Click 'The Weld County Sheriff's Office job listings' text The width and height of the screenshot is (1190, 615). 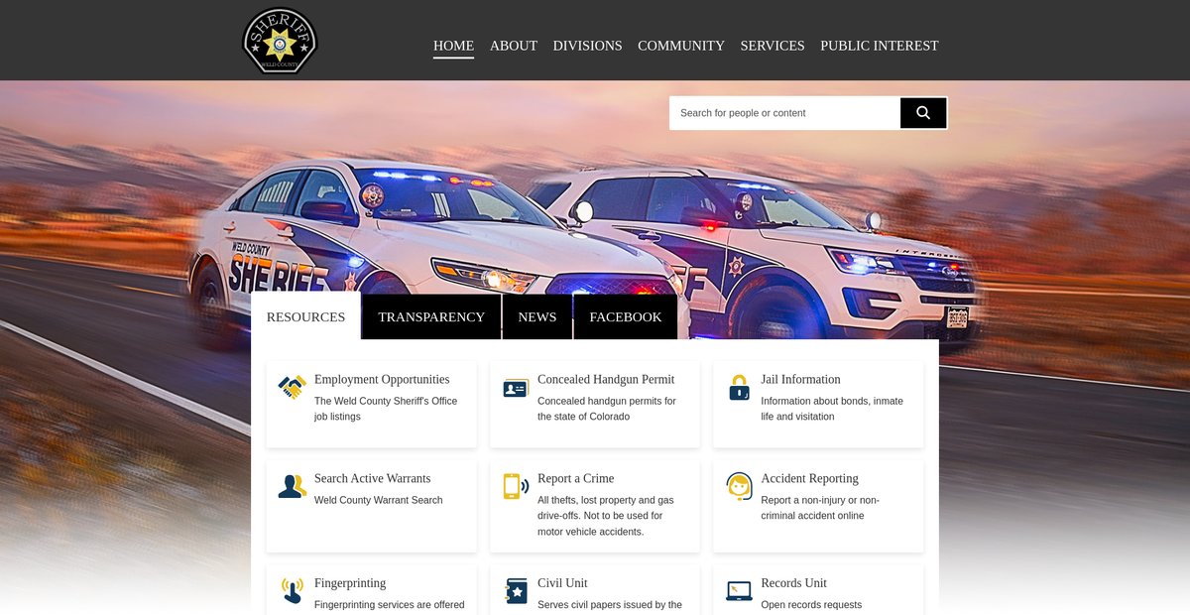(386, 409)
